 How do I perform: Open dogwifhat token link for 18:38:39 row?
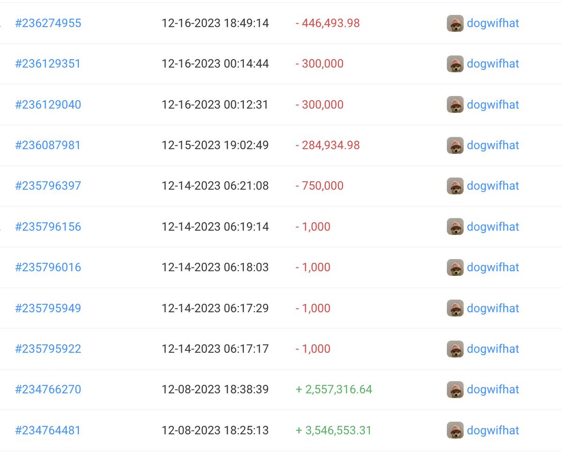[493, 390]
